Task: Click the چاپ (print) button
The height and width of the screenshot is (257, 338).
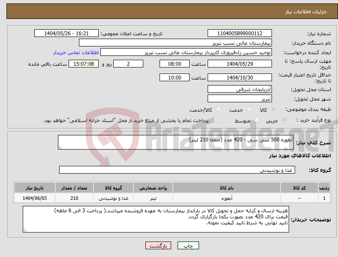Action: tap(188, 245)
